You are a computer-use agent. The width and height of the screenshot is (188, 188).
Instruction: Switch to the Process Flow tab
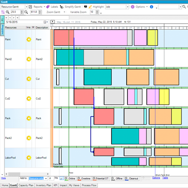[x=89, y=186]
